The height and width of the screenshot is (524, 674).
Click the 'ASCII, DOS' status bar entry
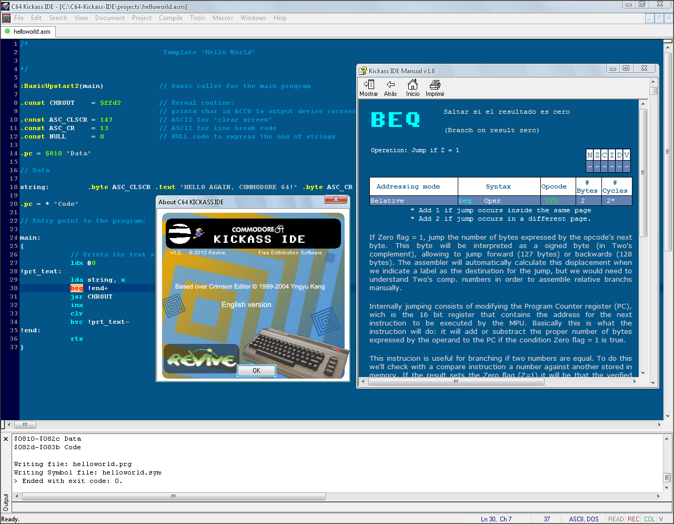(x=584, y=519)
